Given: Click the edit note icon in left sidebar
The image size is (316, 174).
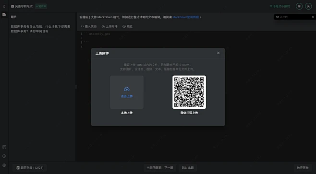Looking at the screenshot, I should click(4, 147).
